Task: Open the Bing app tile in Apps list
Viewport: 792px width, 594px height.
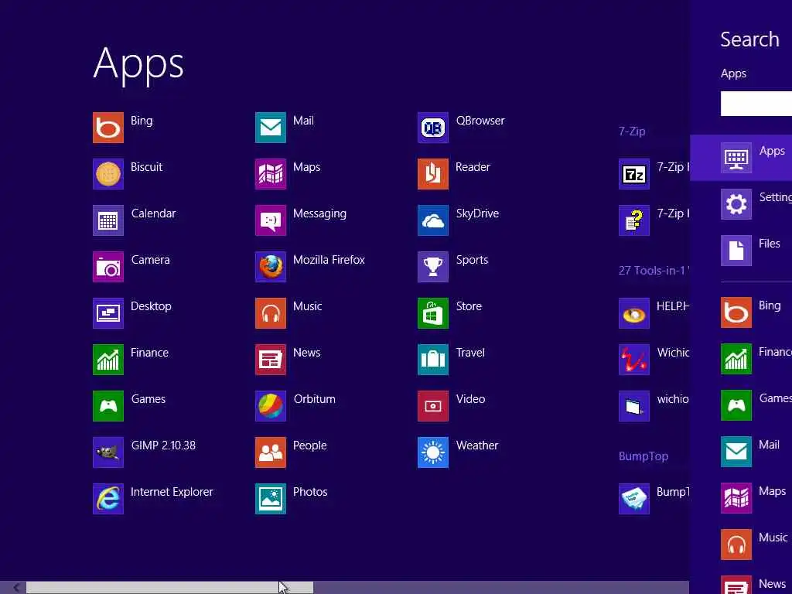Action: click(x=108, y=128)
